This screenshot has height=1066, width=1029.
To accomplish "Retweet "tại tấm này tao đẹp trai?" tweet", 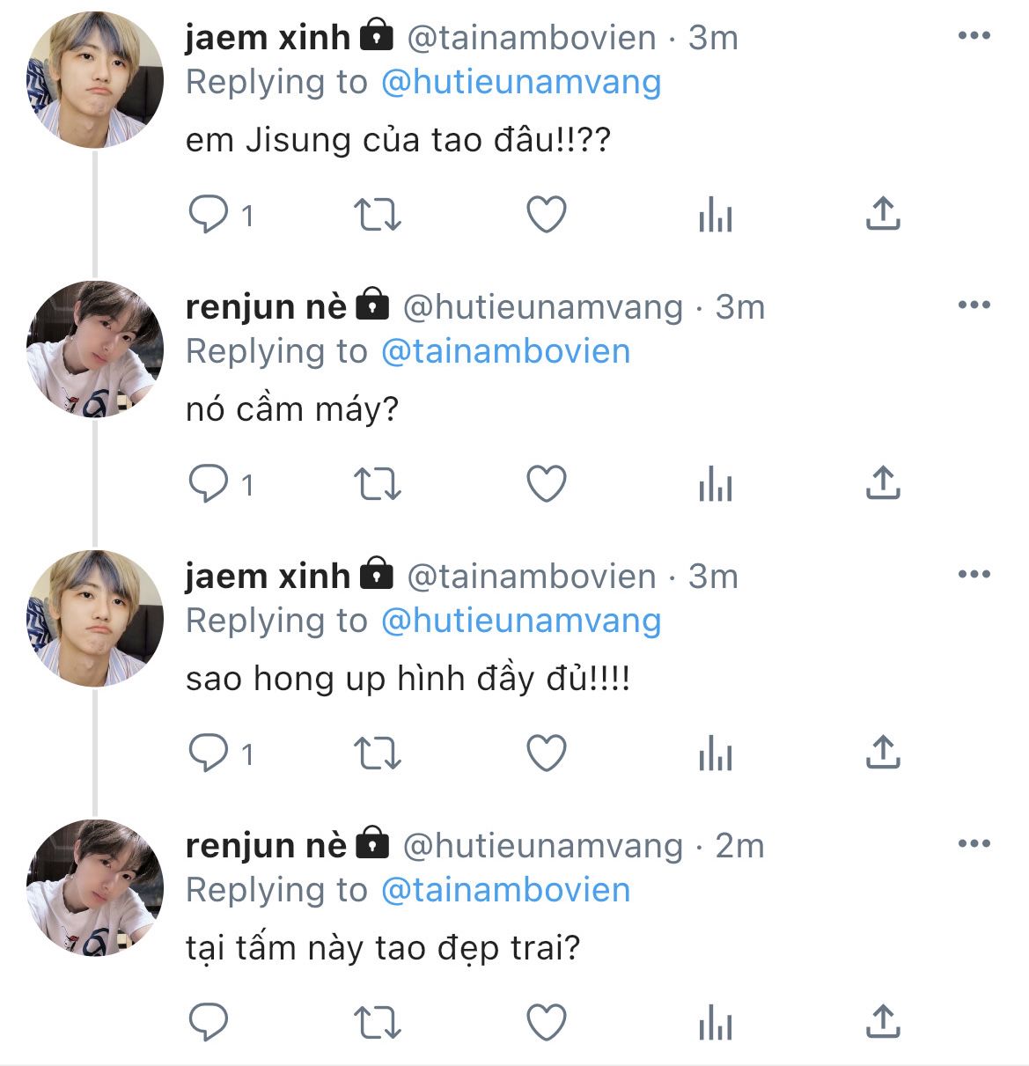I will coord(377,1022).
